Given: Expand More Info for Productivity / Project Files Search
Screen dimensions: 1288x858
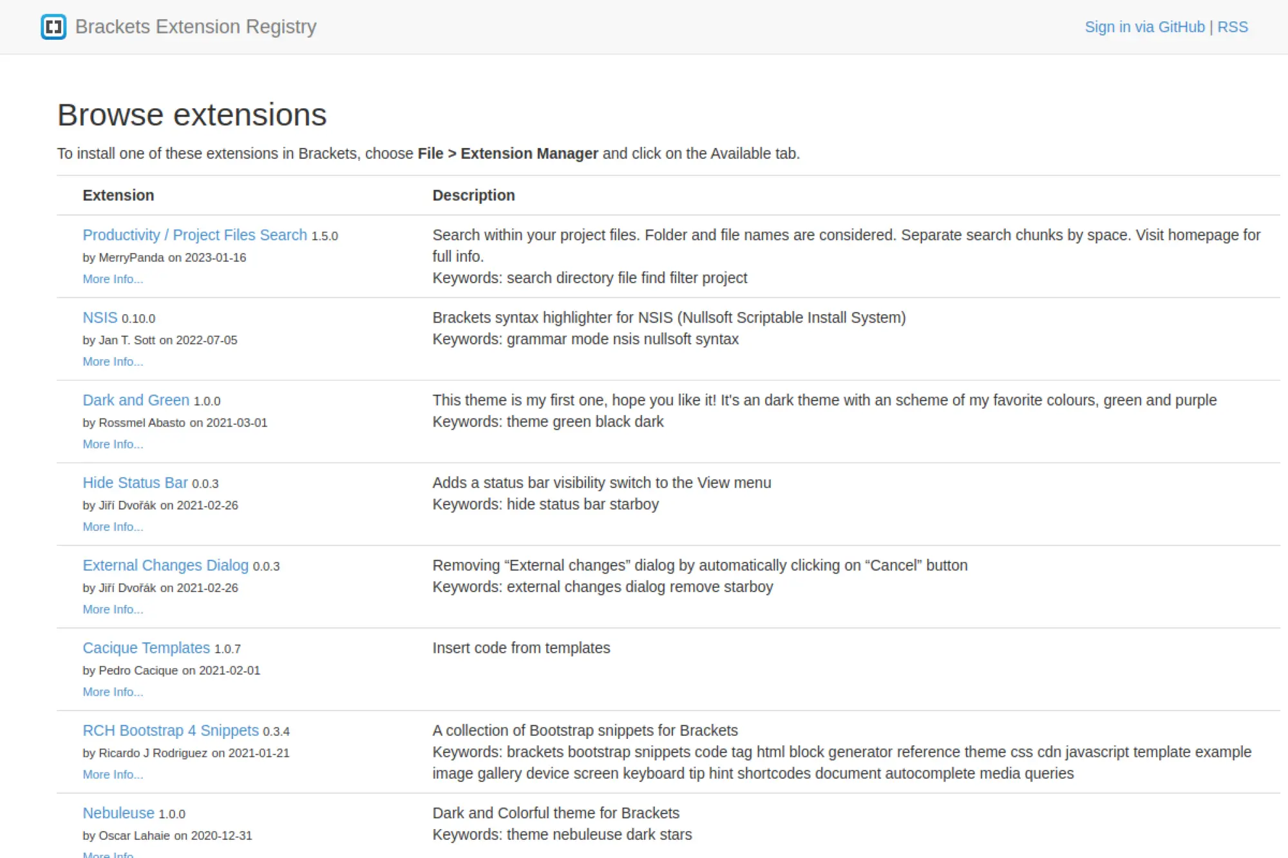Looking at the screenshot, I should [113, 279].
